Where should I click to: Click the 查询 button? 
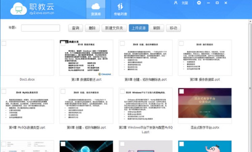pyautogui.click(x=75, y=28)
